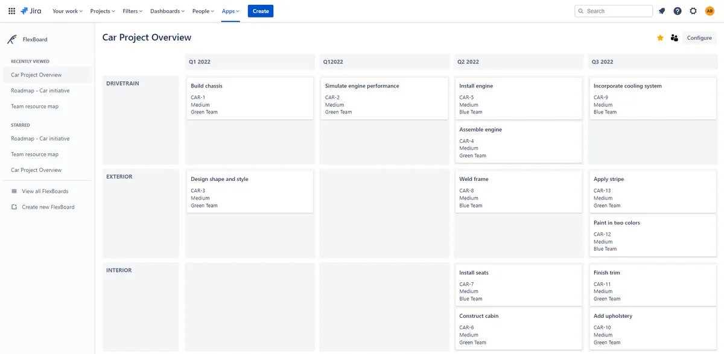Screen dimensions: 724x354
Task: Click the FlexBoard sidebar title
Action: (x=35, y=39)
